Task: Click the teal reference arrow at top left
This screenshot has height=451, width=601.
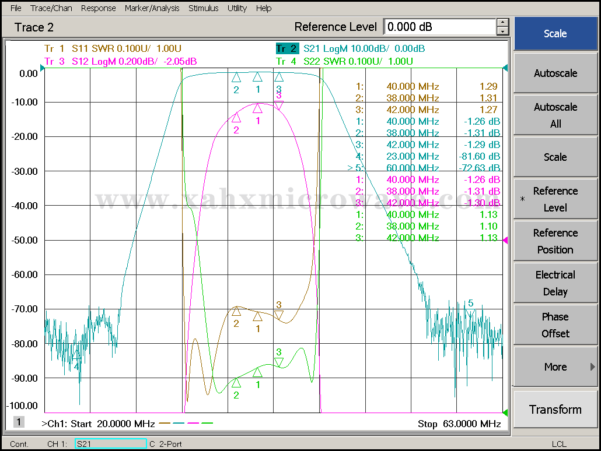Action: point(42,68)
